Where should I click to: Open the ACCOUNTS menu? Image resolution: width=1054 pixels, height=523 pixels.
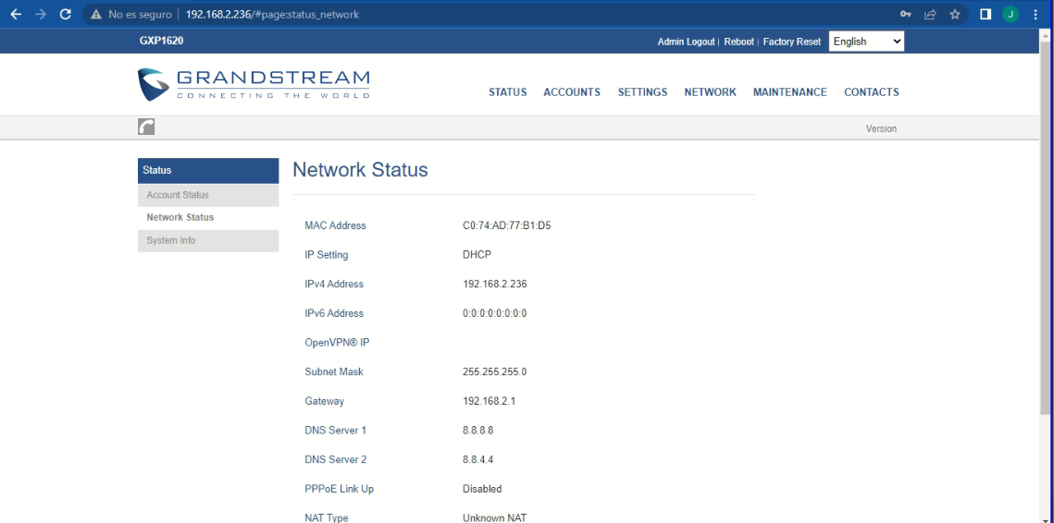coord(572,92)
